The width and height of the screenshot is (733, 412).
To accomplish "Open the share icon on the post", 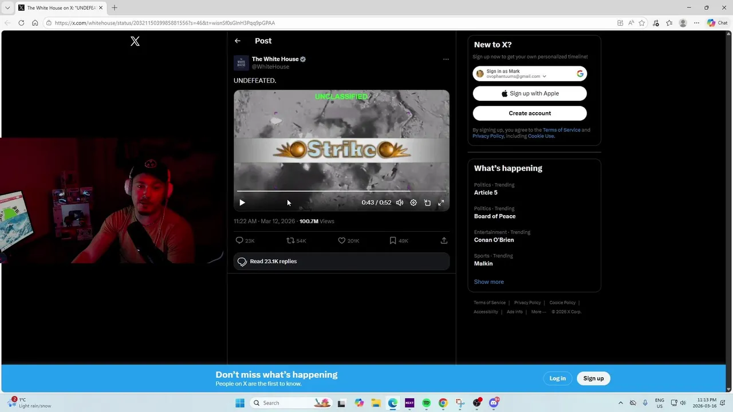I will [444, 240].
